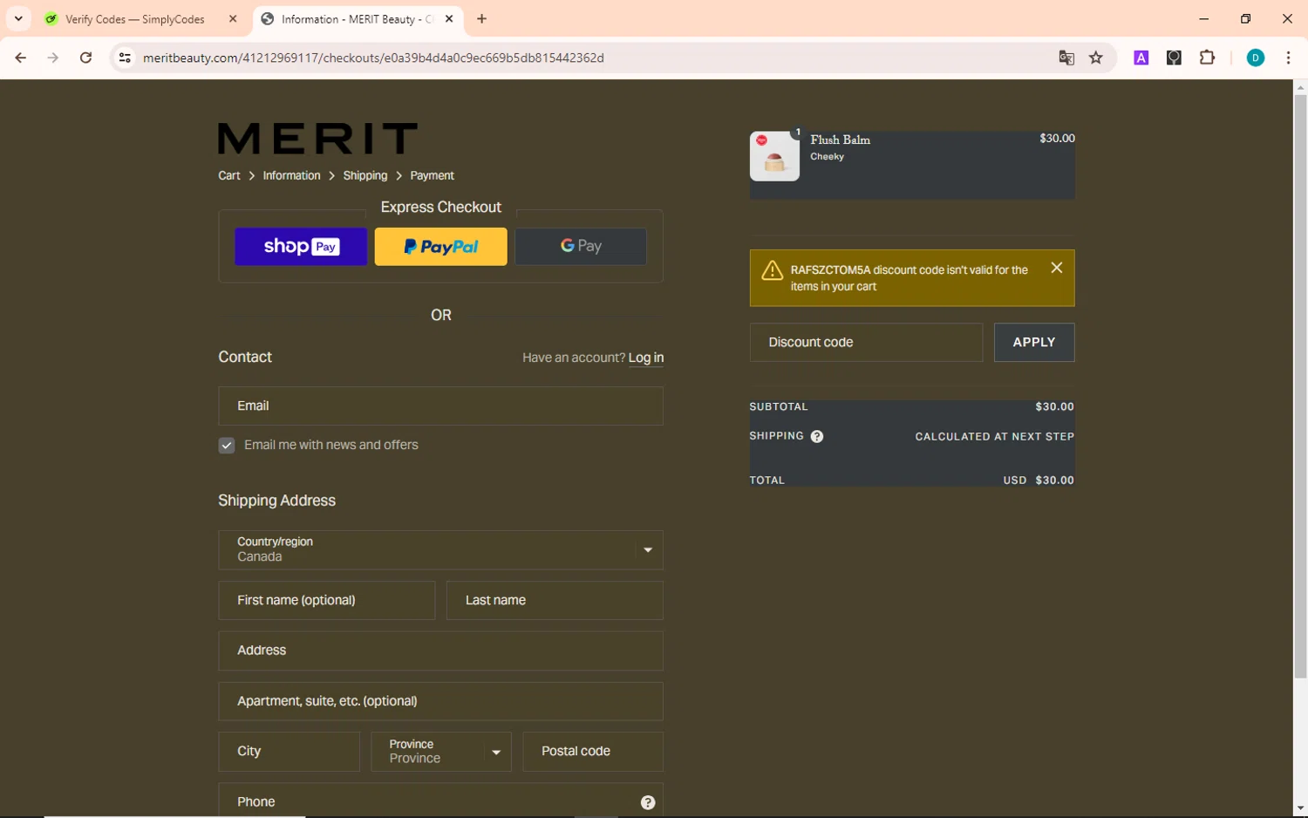1308x818 pixels.
Task: Click 'CALCULATED AT NEXT STEP' shipping text
Action: 994,437
